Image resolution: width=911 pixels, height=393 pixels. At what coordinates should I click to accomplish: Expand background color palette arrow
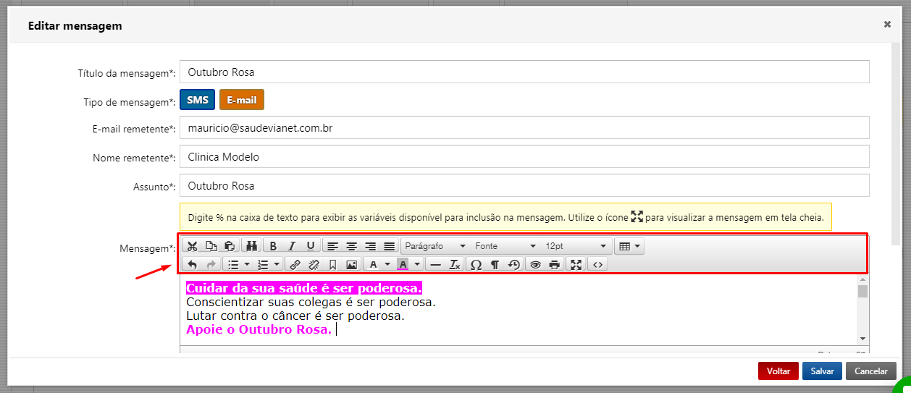[416, 265]
